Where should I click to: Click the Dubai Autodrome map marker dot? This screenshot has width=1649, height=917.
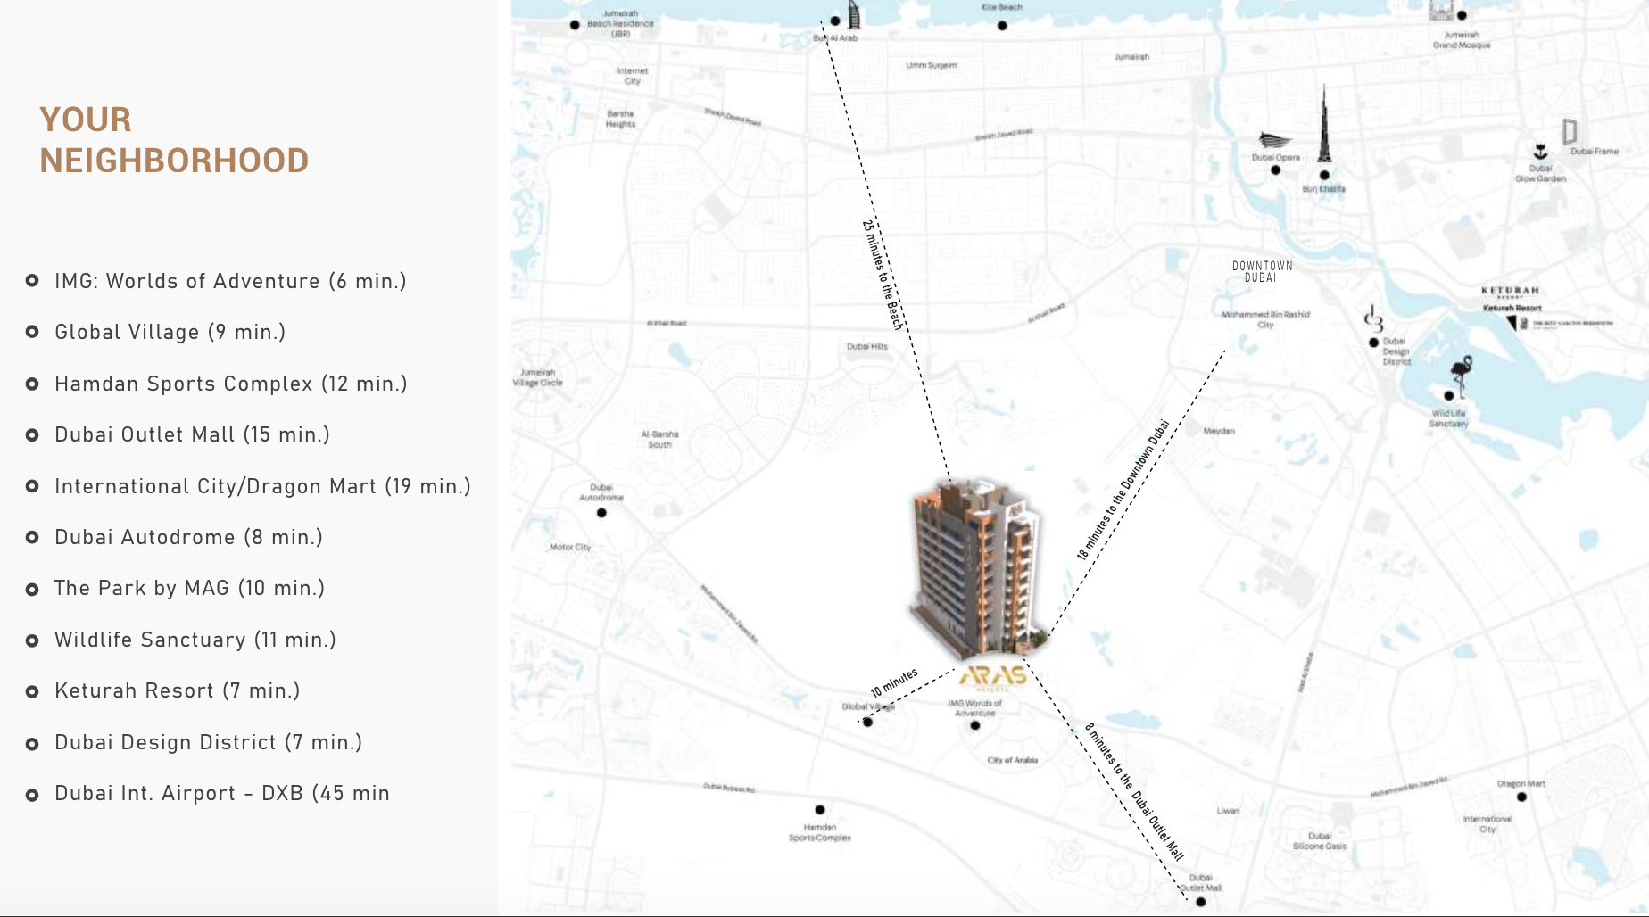click(x=601, y=513)
